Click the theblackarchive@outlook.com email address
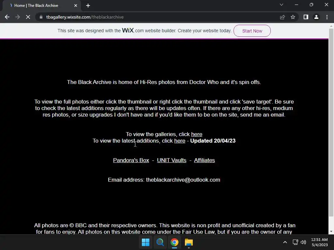 pos(183,180)
